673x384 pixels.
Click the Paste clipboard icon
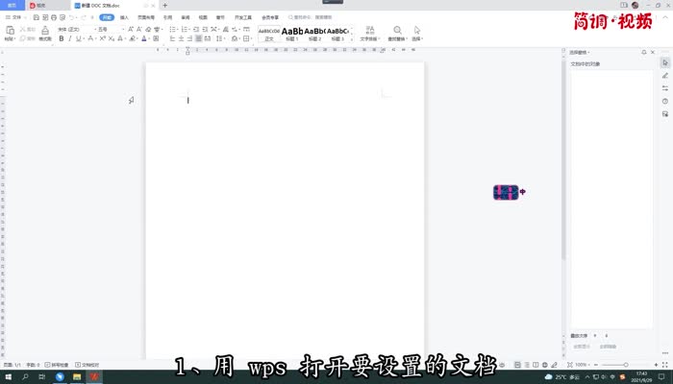9,31
